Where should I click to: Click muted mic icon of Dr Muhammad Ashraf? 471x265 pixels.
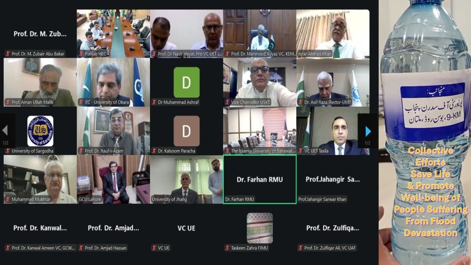tap(154, 102)
